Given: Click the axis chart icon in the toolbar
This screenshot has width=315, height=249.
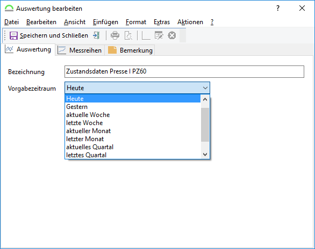Looking at the screenshot, I should point(146,35).
